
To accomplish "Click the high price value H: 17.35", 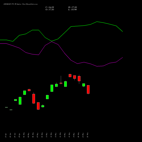I will click(72, 7).
